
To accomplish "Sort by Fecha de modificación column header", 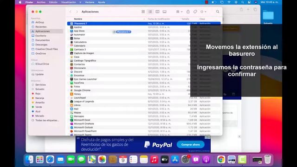I will (159, 19).
